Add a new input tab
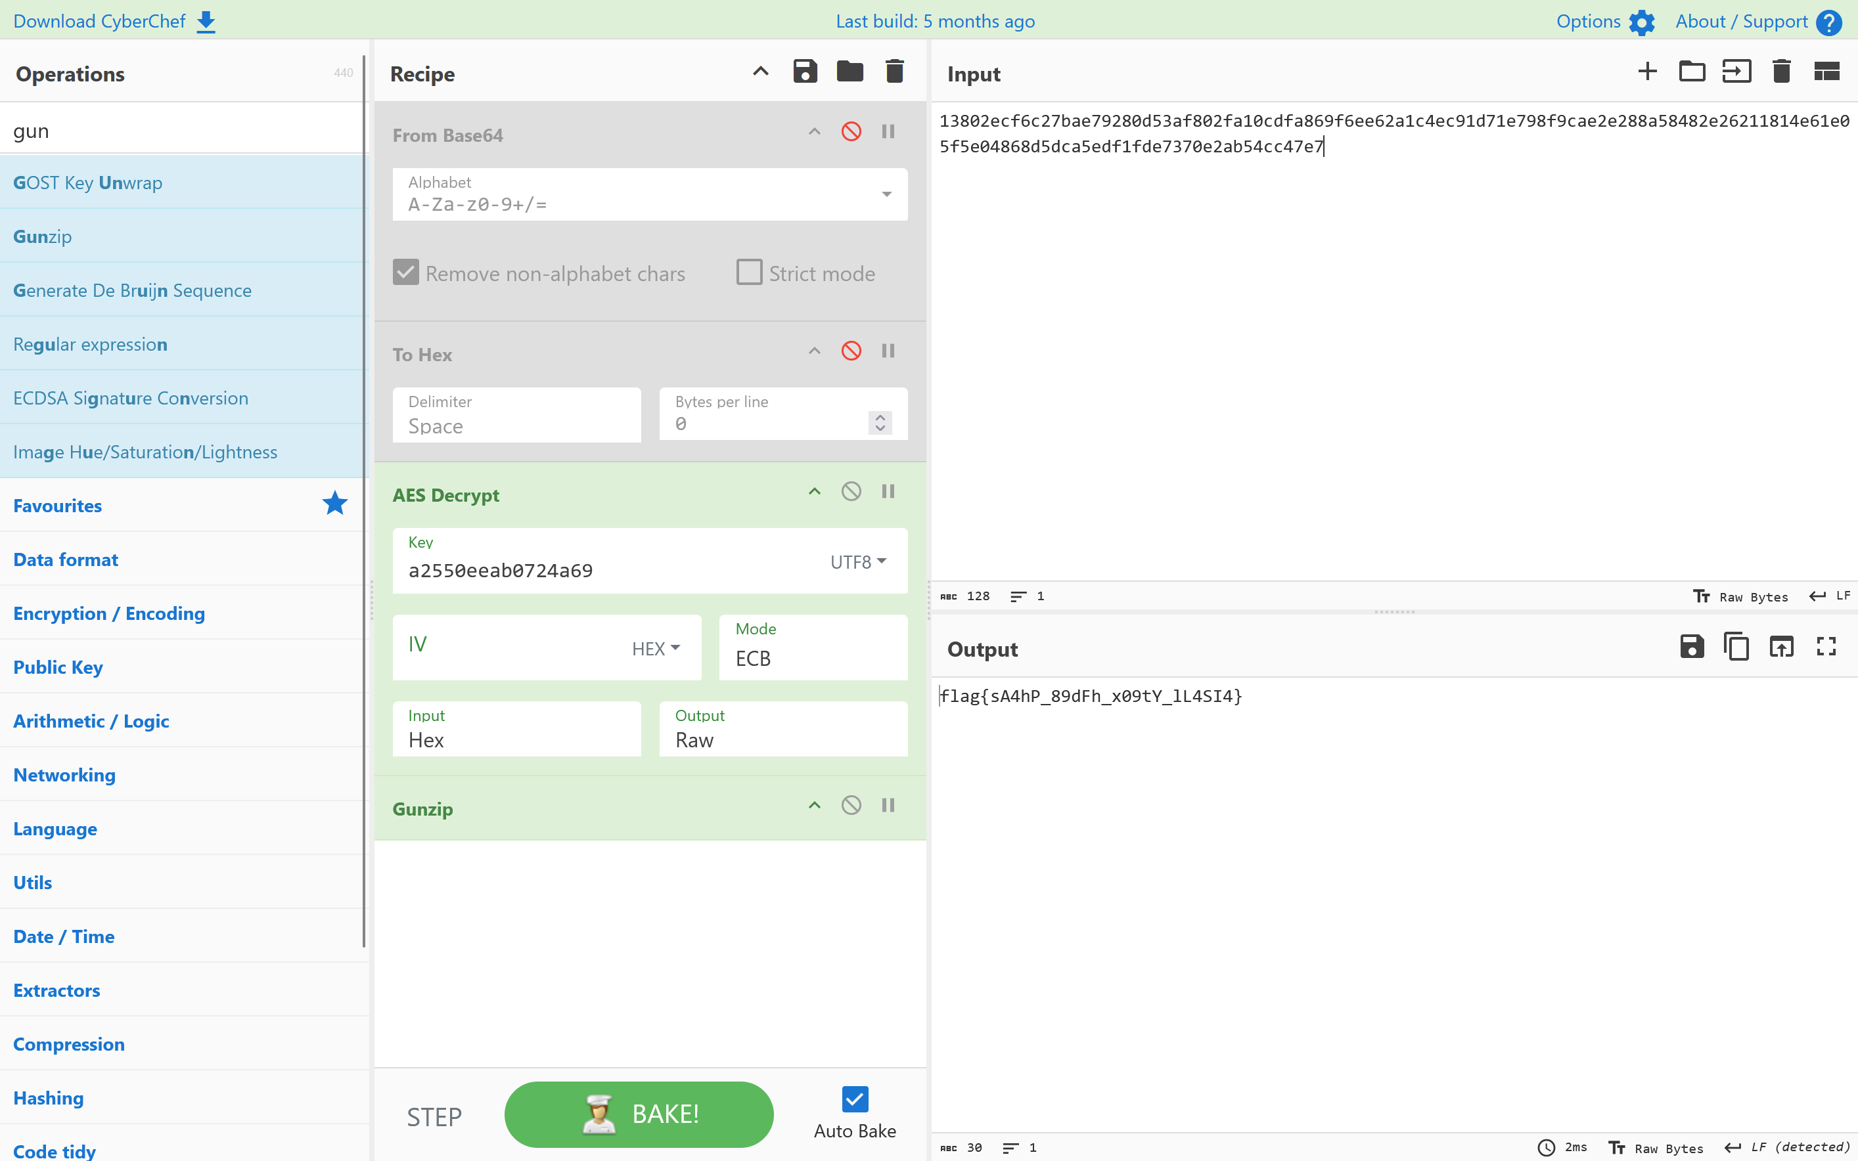Viewport: 1858px width, 1161px height. click(1647, 72)
